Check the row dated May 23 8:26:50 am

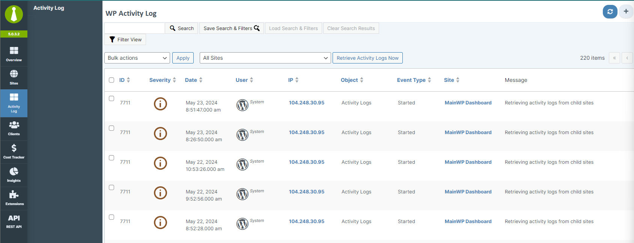(x=111, y=128)
